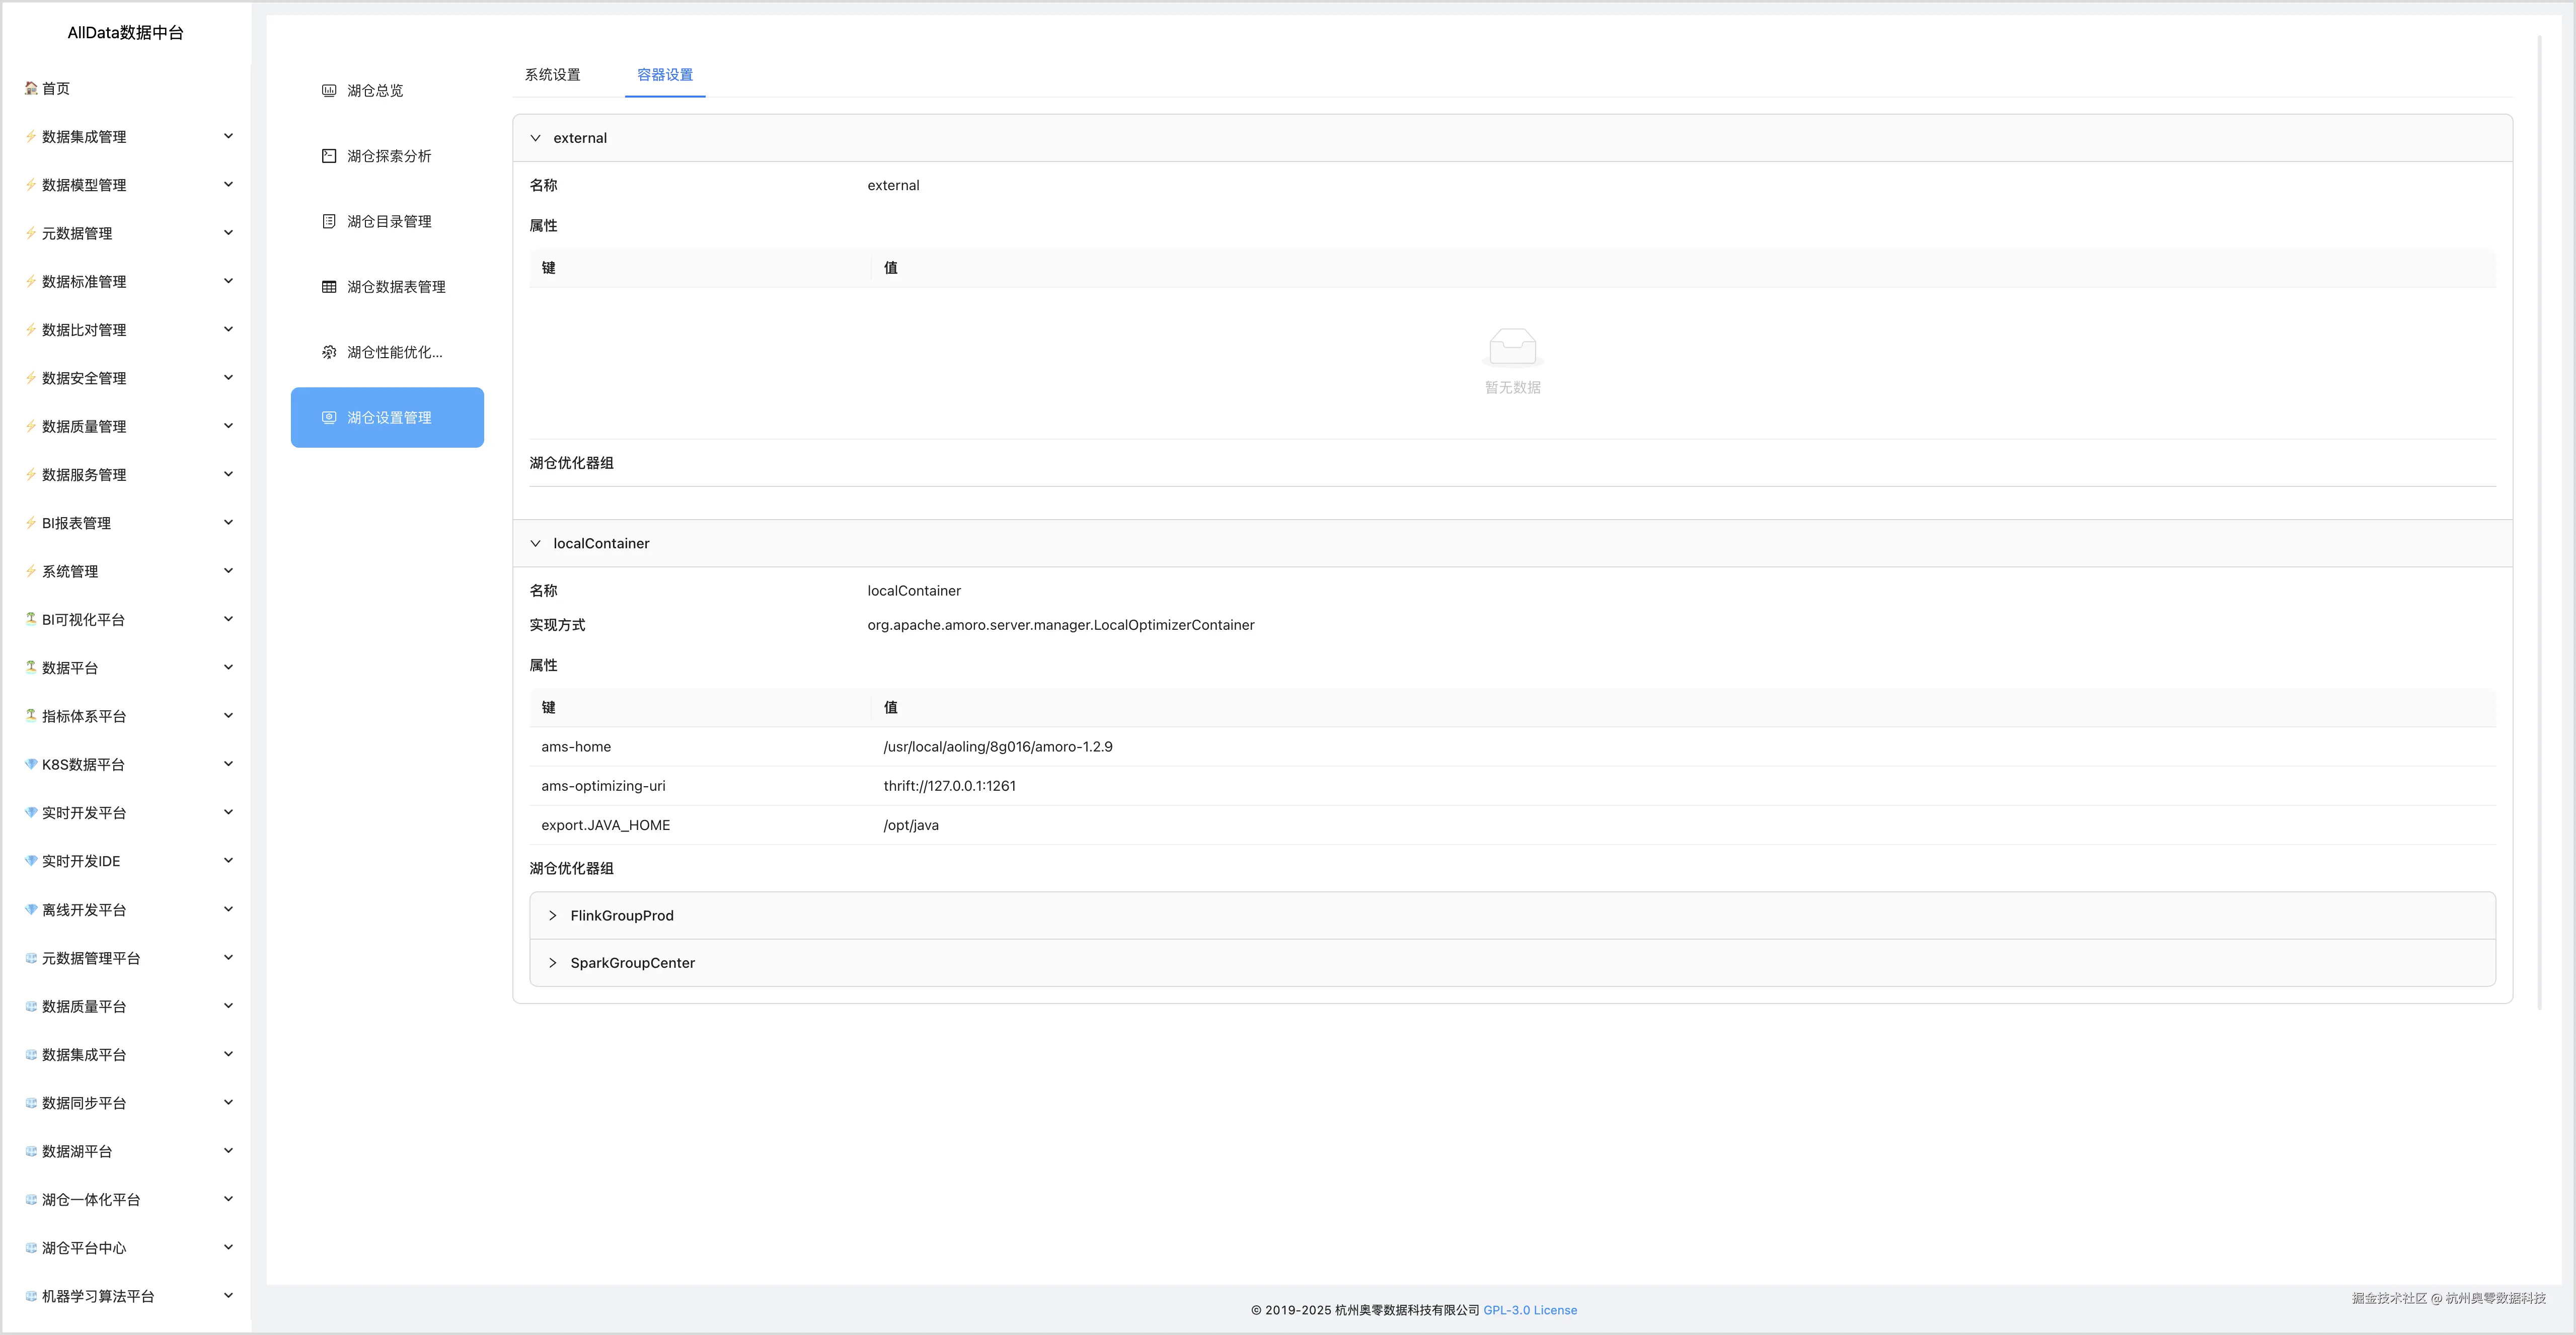Viewport: 2576px width, 1335px height.
Task: Click the 湖仓设置管理 settings icon
Action: click(x=329, y=418)
